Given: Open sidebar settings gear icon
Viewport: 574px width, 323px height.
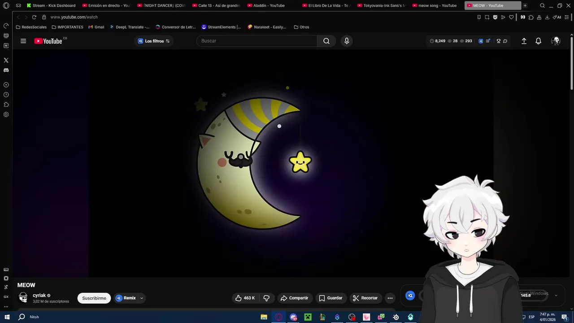Looking at the screenshot, I should tap(6, 114).
